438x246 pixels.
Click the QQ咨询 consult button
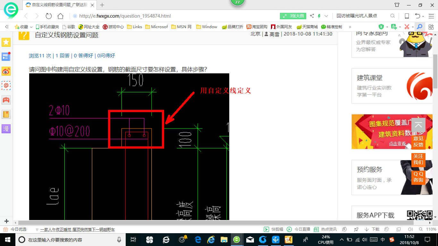[x=418, y=177]
